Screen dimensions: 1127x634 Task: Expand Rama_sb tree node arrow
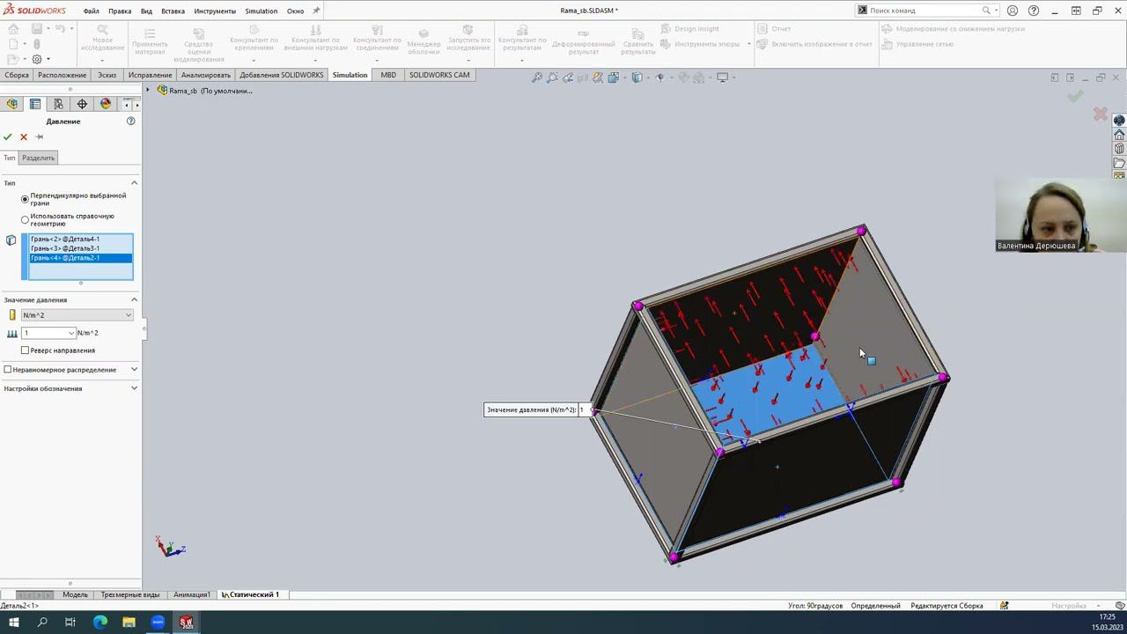coord(148,91)
